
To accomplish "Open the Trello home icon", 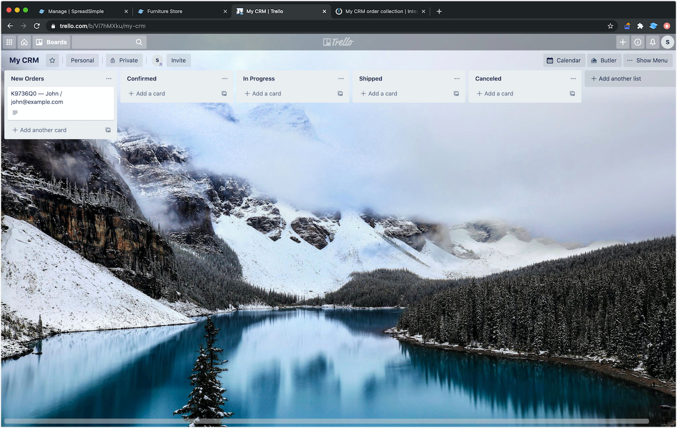I will (24, 42).
